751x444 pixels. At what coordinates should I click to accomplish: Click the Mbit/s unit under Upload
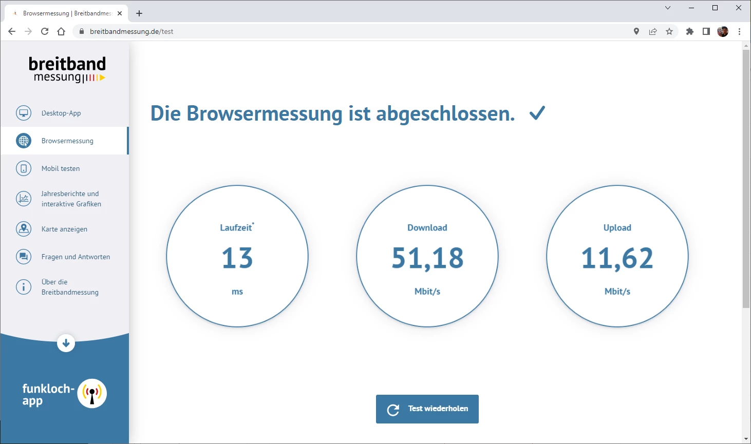tap(617, 292)
